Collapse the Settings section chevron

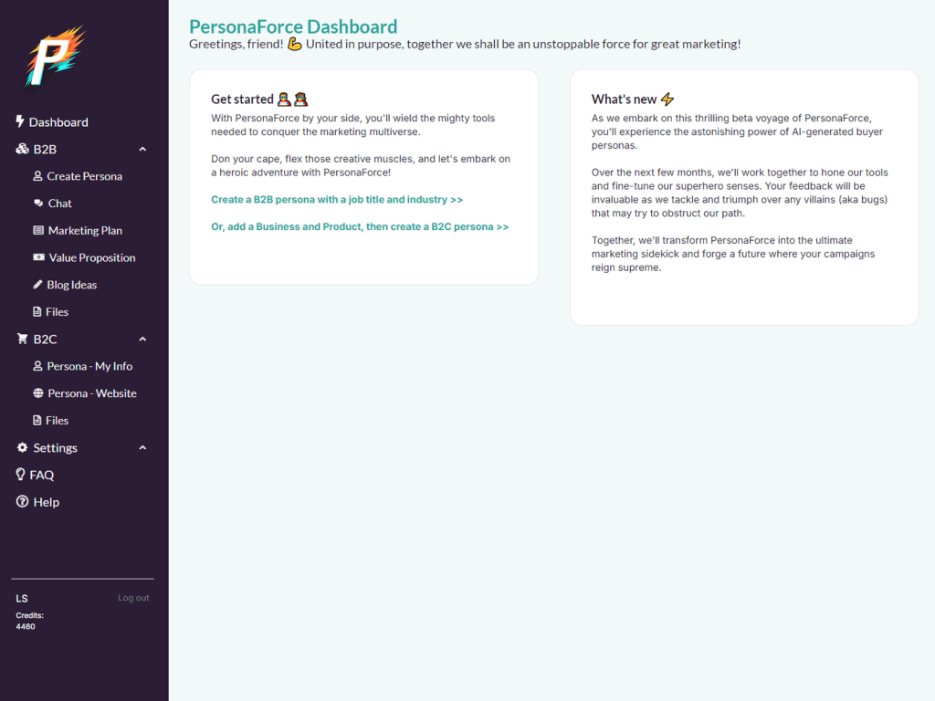[142, 447]
